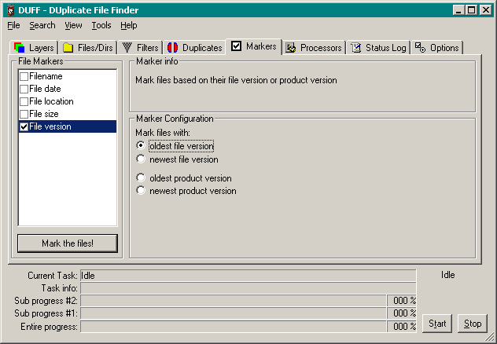Switch to the Files/Dirs tab label
Viewport: 497px width, 344px height.
(x=95, y=48)
